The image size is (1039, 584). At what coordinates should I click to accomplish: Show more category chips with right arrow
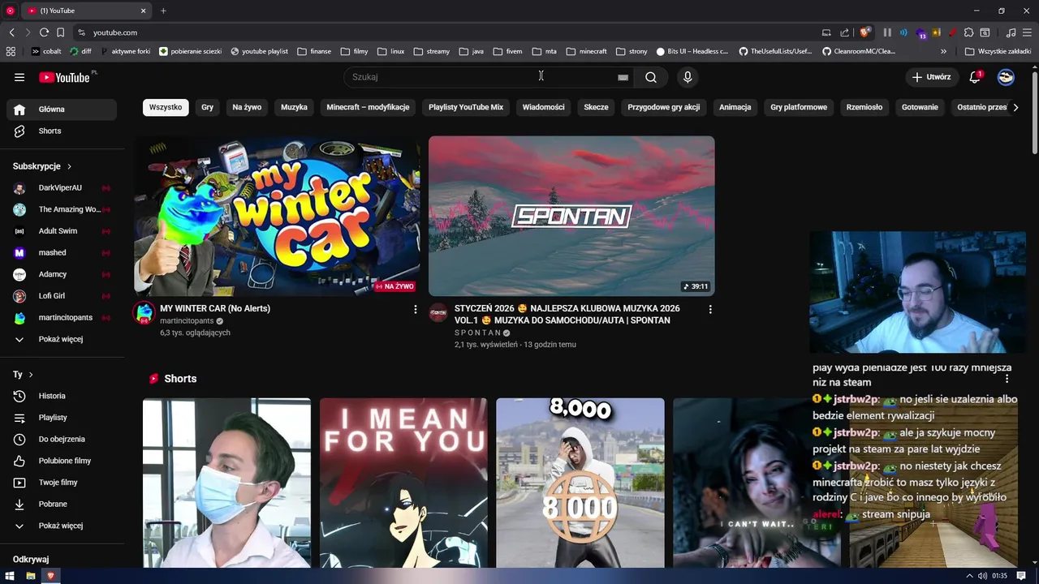pyautogui.click(x=1015, y=107)
